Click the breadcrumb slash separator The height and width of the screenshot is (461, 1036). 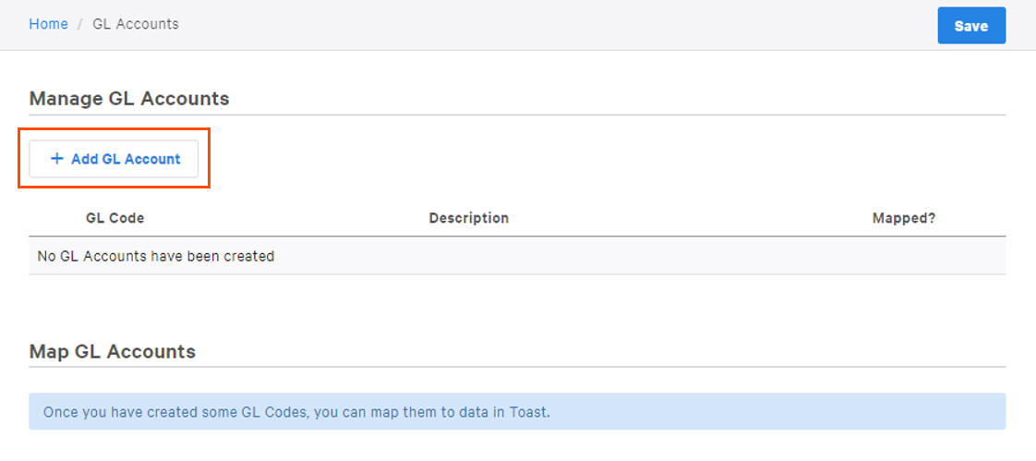80,24
